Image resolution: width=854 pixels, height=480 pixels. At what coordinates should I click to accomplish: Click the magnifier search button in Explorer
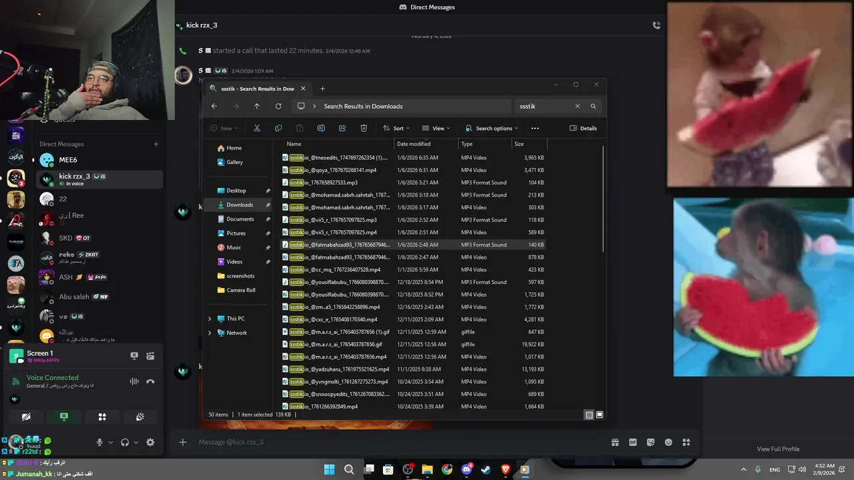593,106
